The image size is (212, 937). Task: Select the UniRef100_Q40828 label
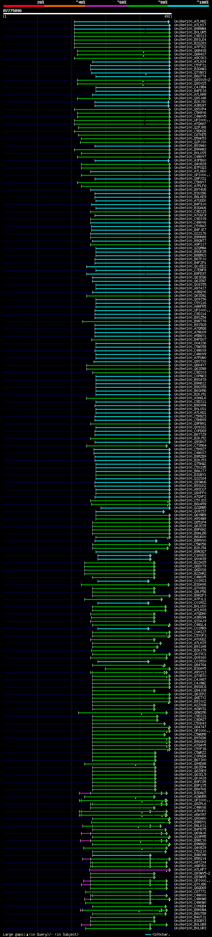[190, 164]
